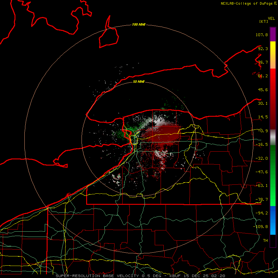The image size is (278, 278).
Task: Select the 14.5 velocity scale value
Action: coord(263,117)
